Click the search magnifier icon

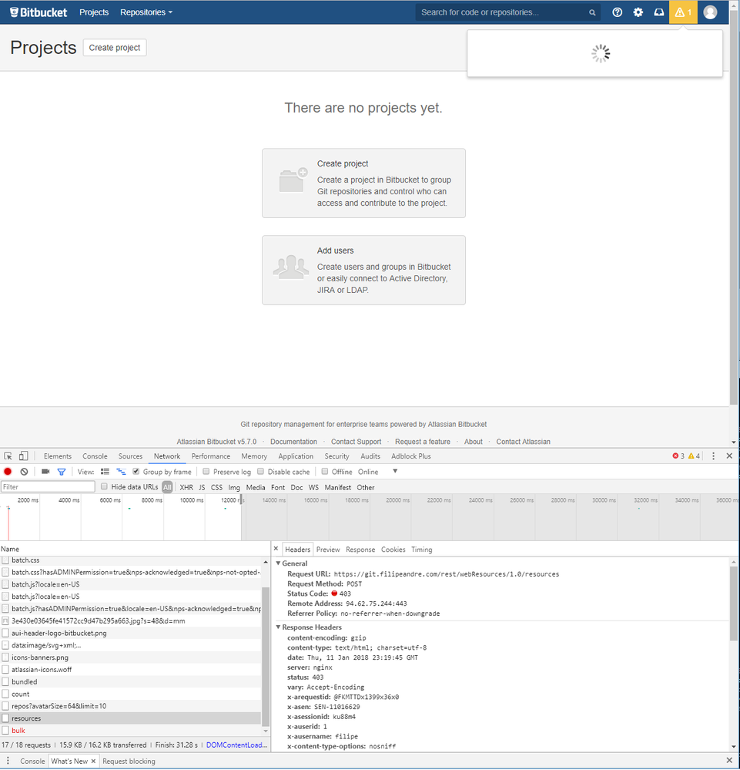click(x=592, y=13)
